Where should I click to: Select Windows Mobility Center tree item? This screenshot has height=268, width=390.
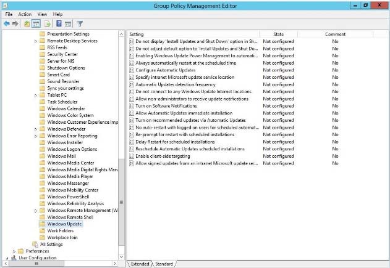point(73,190)
